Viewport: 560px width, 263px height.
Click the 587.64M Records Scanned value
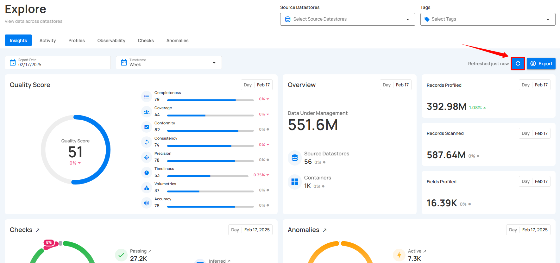[x=446, y=155]
